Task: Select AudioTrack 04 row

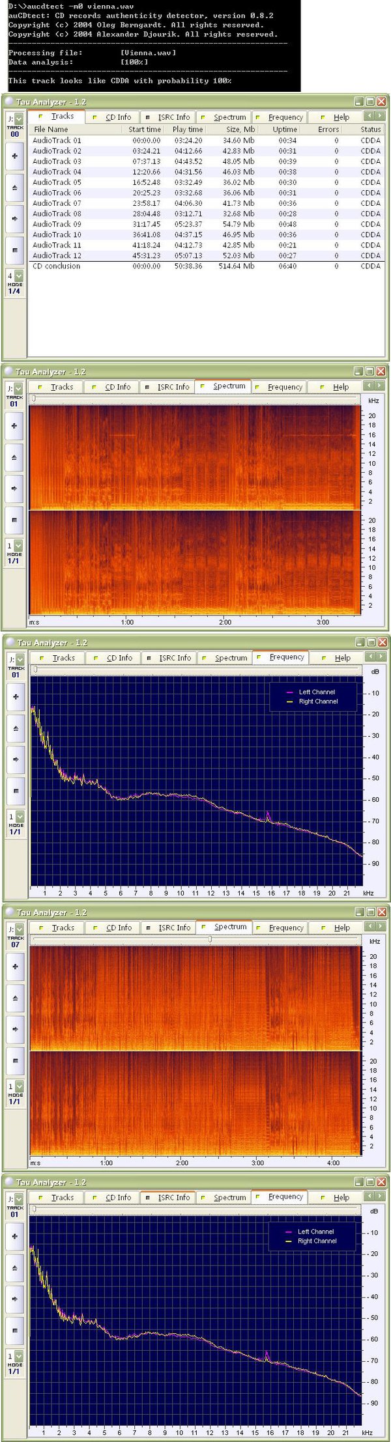Action: [206, 172]
